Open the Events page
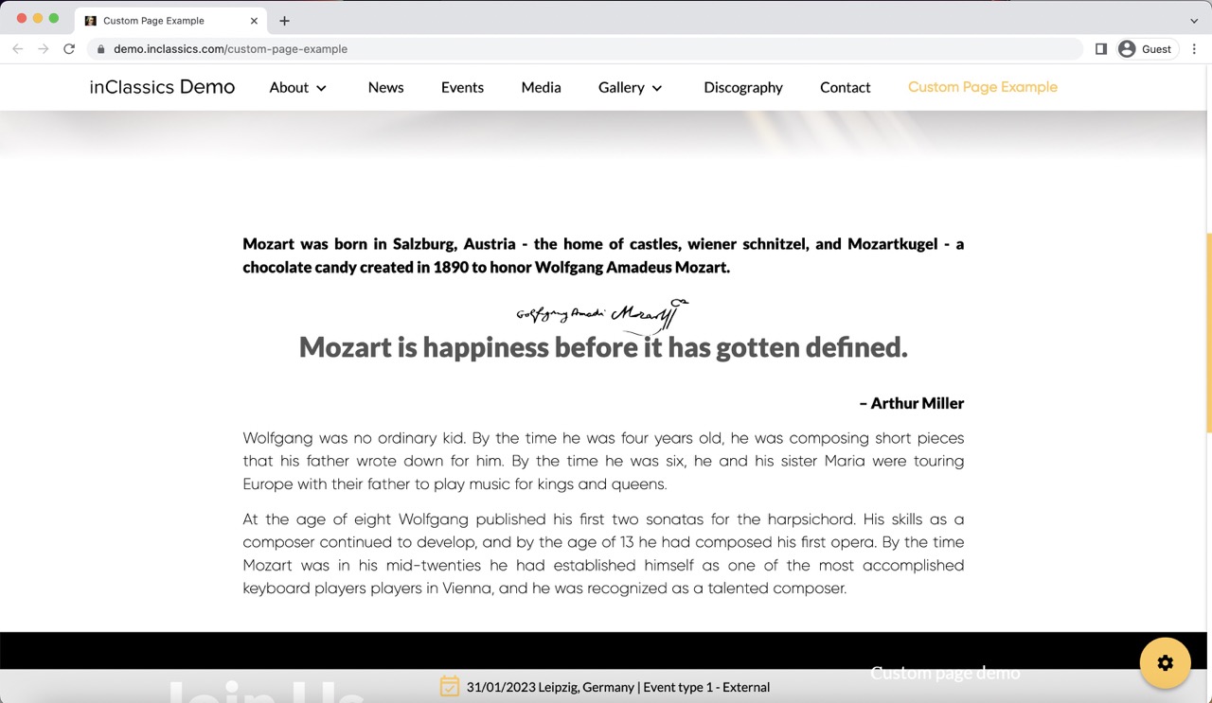This screenshot has width=1212, height=703. [x=462, y=87]
